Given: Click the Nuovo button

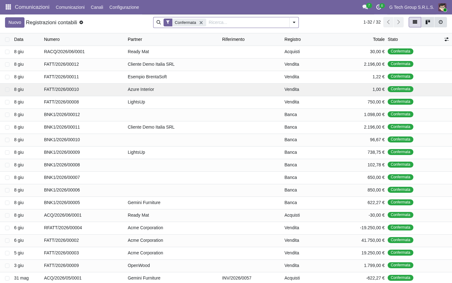Looking at the screenshot, I should pyautogui.click(x=15, y=22).
